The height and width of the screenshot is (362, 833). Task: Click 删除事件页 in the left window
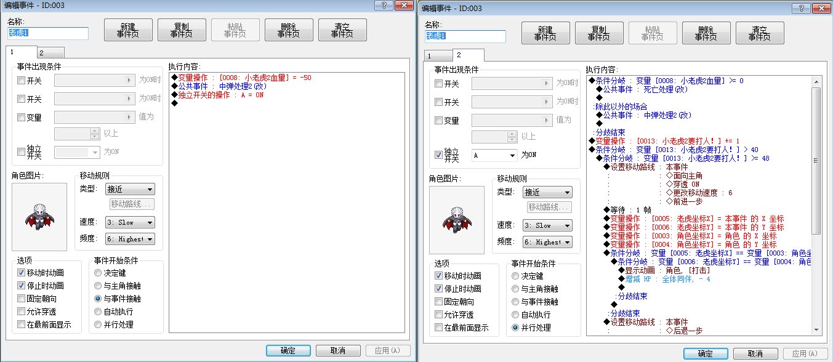click(x=289, y=30)
